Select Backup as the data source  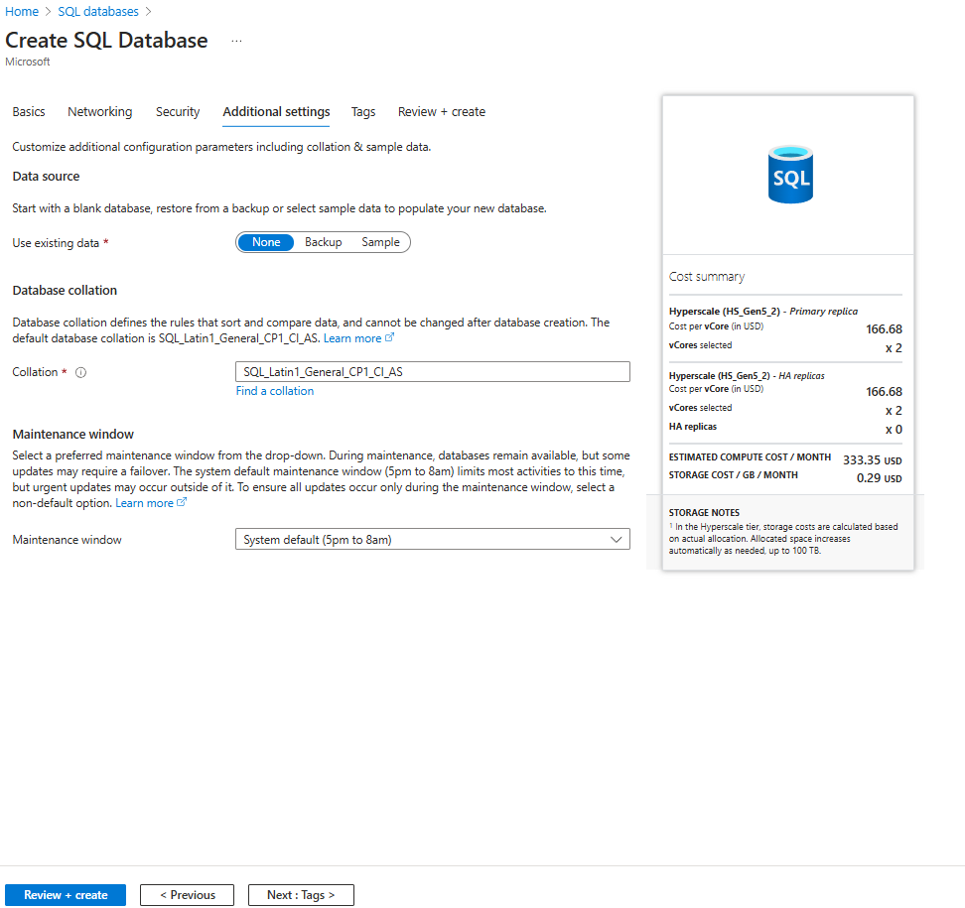[x=323, y=242]
